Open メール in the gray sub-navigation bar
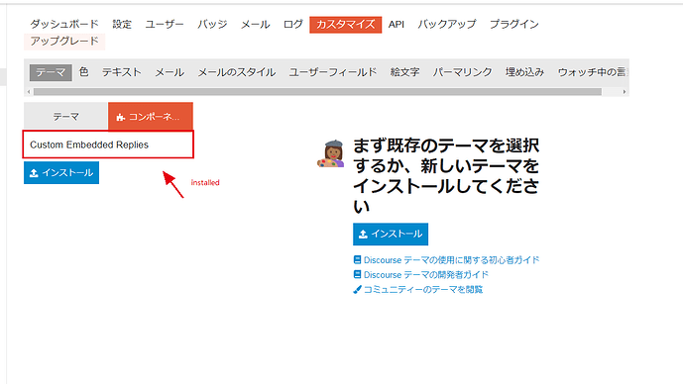The width and height of the screenshot is (683, 384). [170, 72]
